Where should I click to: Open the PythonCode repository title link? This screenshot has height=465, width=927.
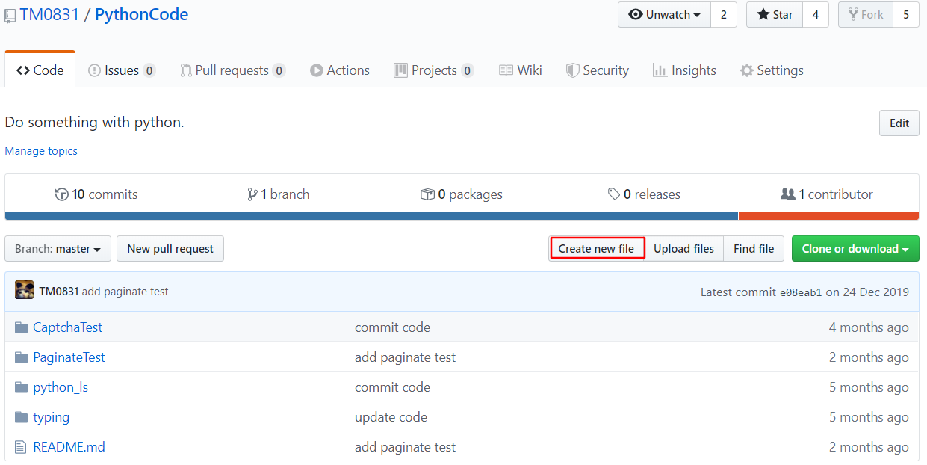point(142,14)
